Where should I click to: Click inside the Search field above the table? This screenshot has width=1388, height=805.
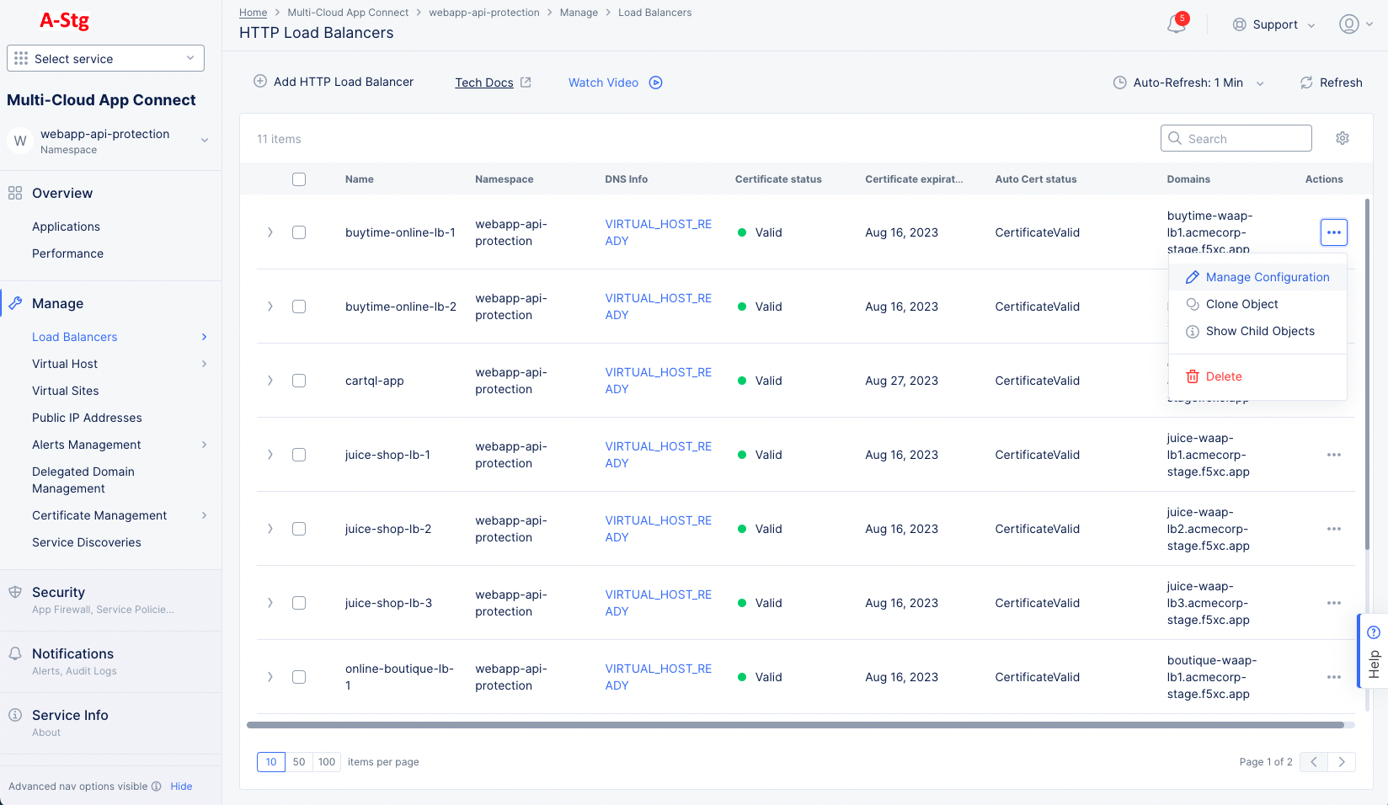[1236, 137]
